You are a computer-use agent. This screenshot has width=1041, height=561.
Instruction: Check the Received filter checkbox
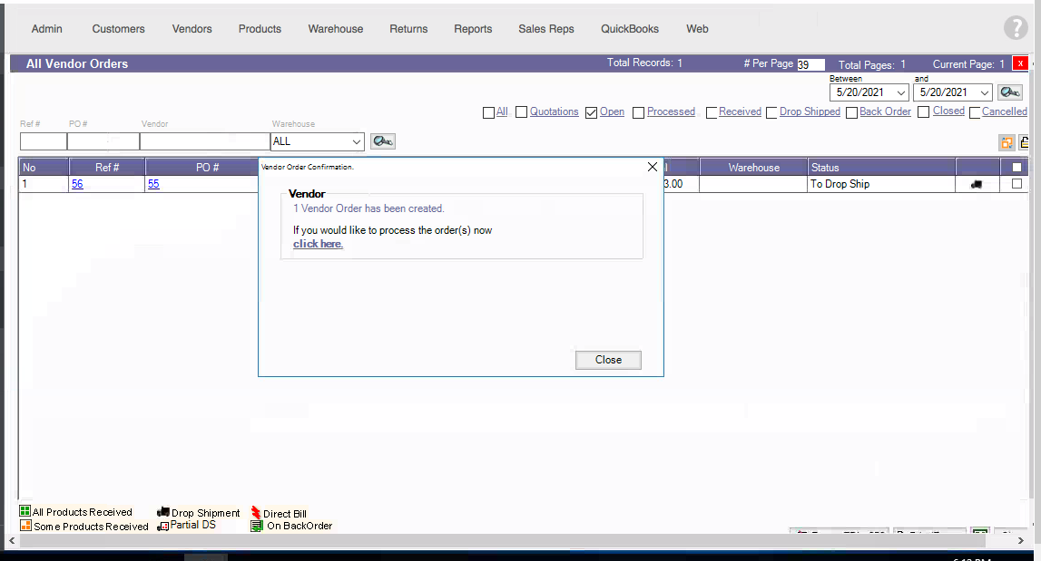(711, 112)
